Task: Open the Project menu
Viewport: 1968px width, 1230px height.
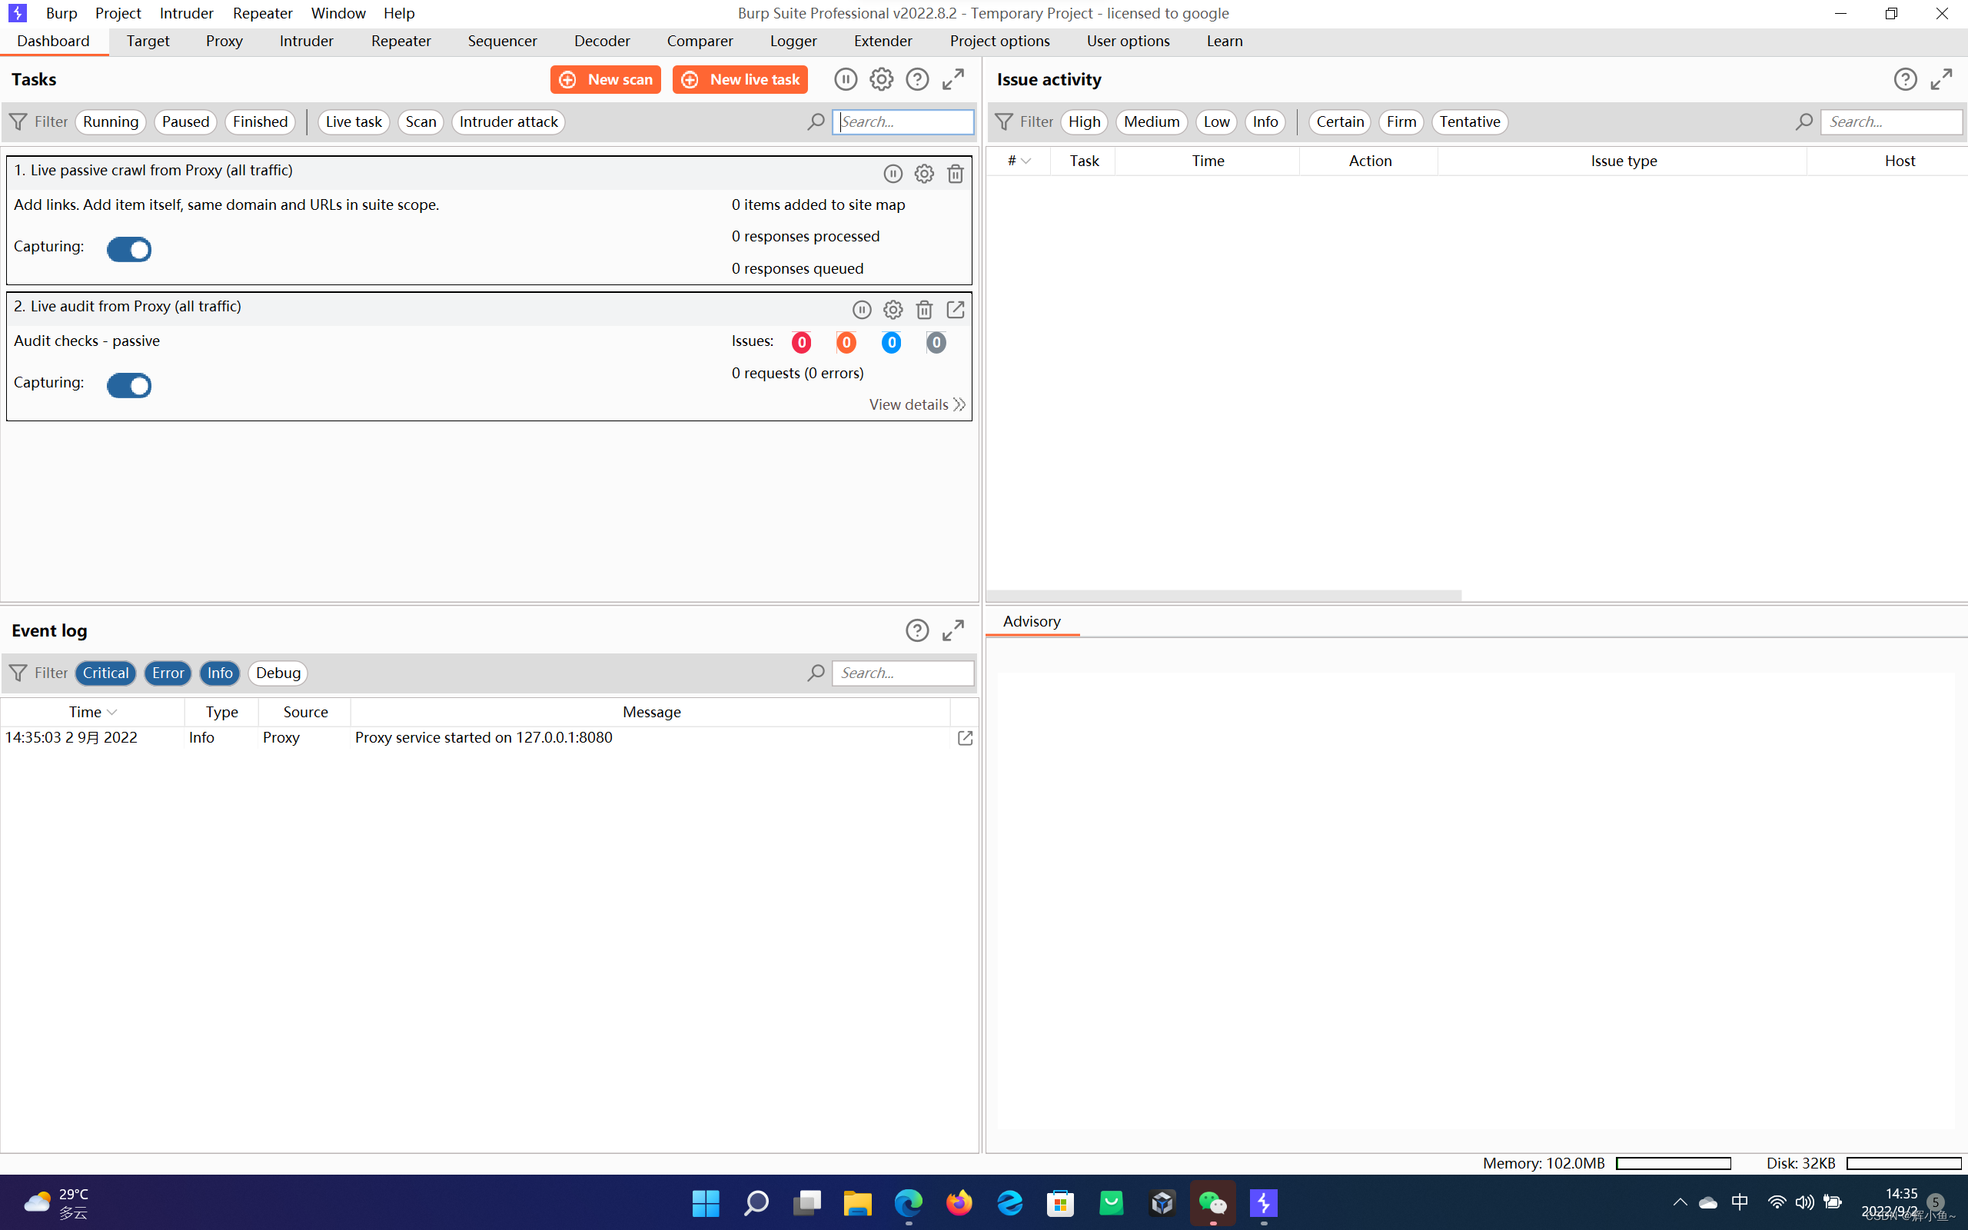Action: (x=118, y=13)
